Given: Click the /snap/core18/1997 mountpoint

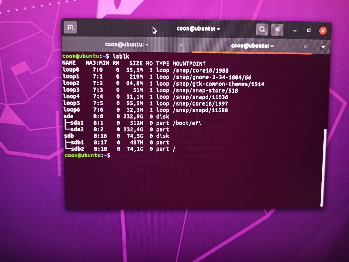Looking at the screenshot, I should coord(200,104).
